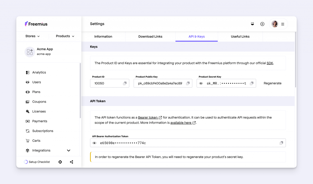Click the Acme App product icon

coord(30,52)
